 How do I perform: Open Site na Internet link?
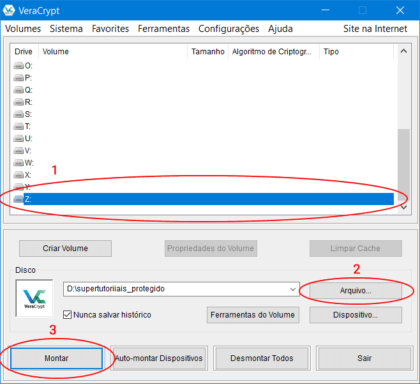[x=375, y=29]
